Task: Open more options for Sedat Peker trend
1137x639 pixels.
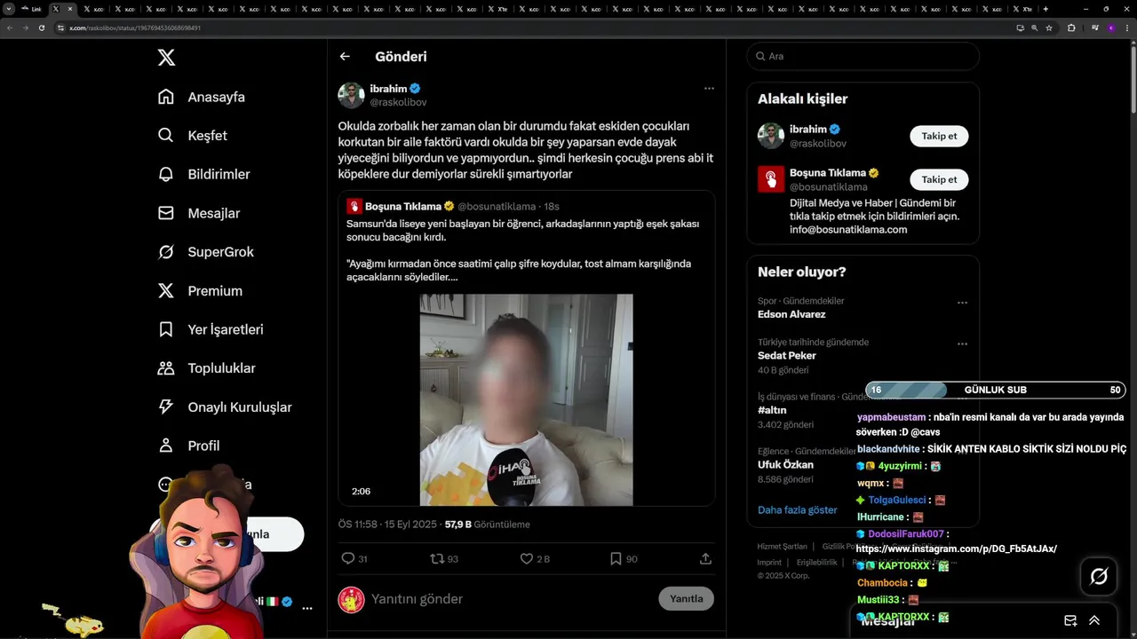Action: [x=962, y=343]
